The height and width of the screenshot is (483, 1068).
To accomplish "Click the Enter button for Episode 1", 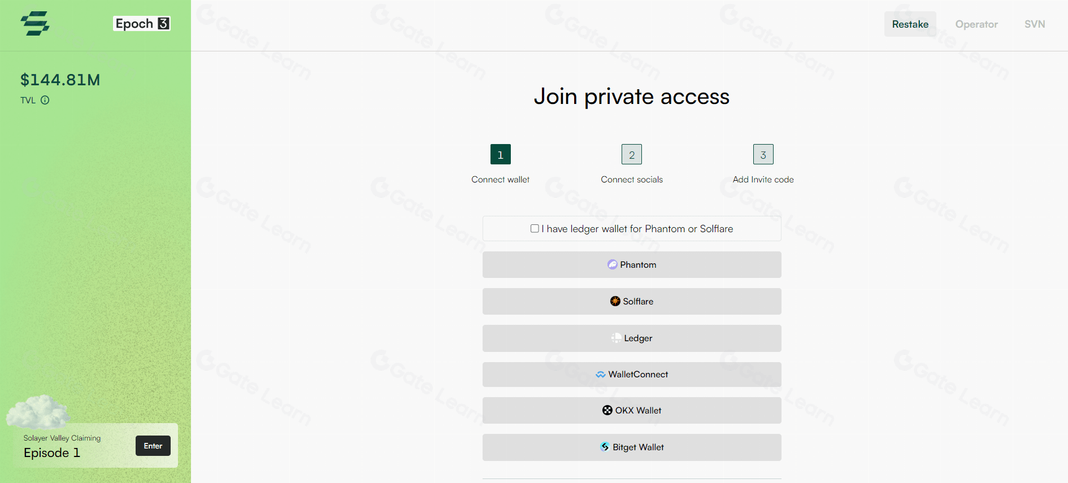I will pos(153,446).
